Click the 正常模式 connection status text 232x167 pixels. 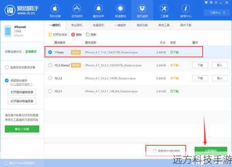tap(31, 51)
